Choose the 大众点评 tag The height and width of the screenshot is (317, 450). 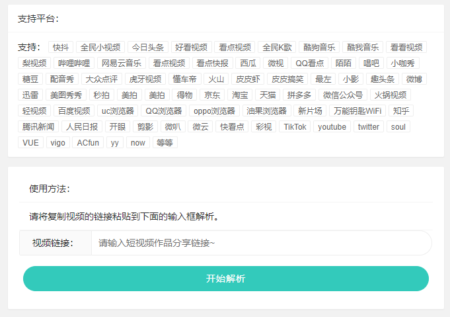click(x=102, y=79)
